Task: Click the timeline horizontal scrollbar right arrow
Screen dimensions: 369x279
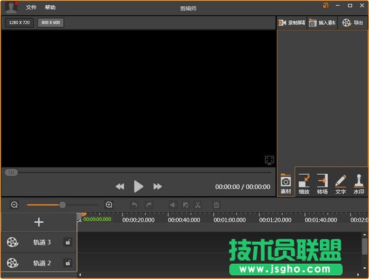Action: pyautogui.click(x=358, y=275)
